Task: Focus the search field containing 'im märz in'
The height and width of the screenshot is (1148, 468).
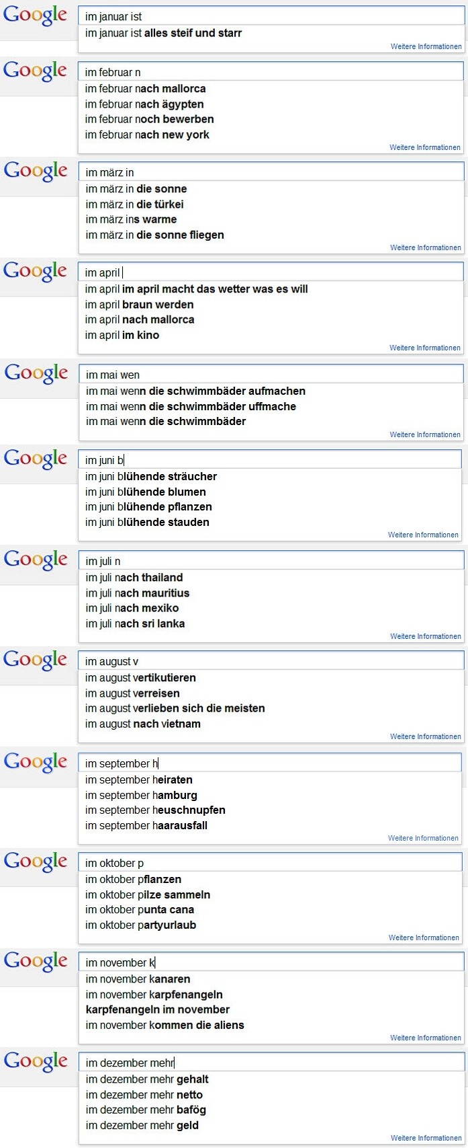Action: [271, 172]
